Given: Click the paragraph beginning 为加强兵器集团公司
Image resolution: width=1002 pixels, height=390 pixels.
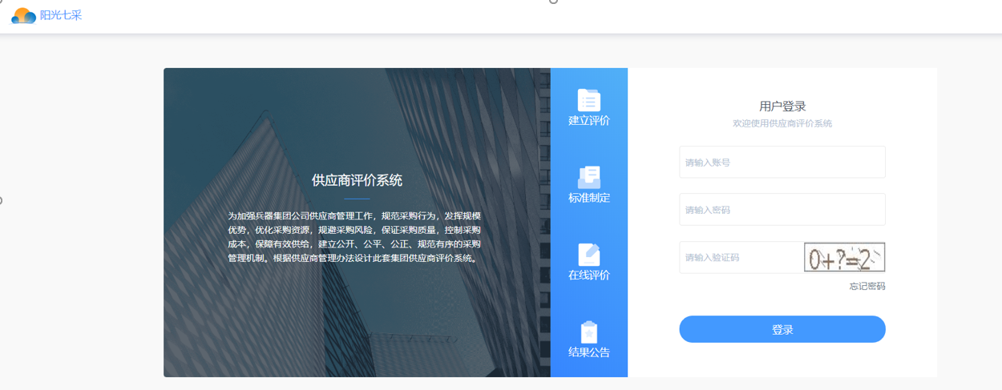Looking at the screenshot, I should point(354,237).
